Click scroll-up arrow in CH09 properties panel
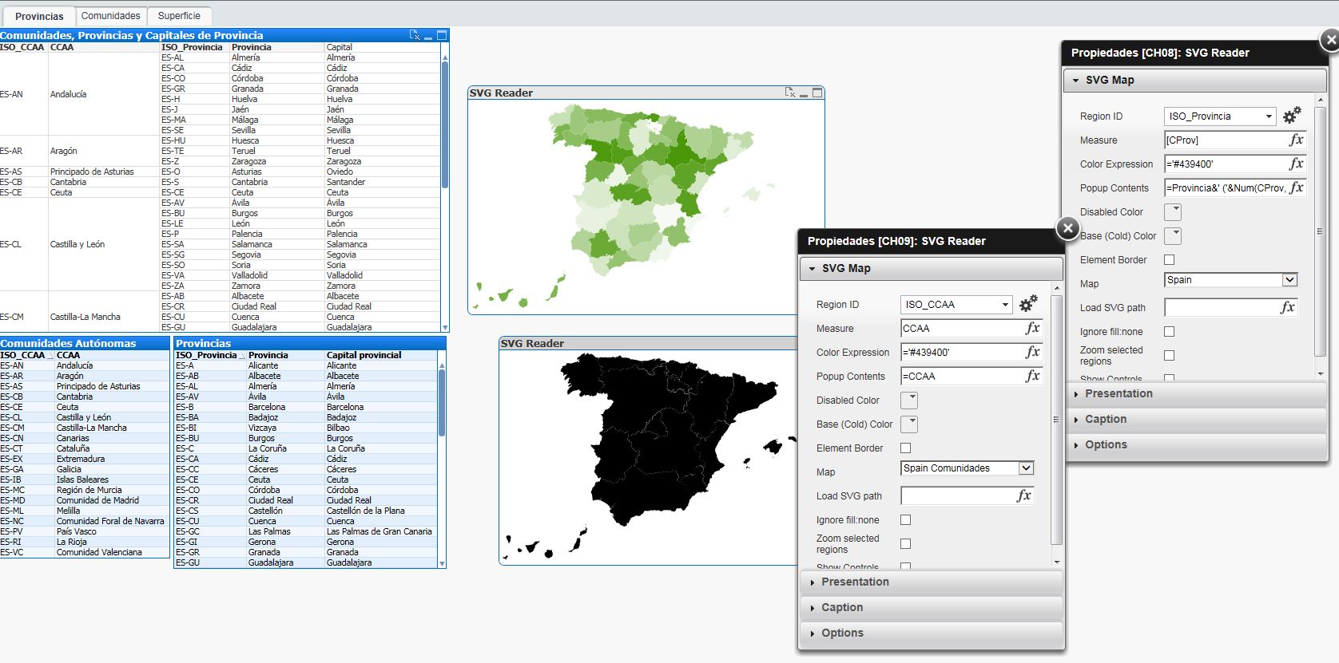The height and width of the screenshot is (663, 1339). (1057, 288)
